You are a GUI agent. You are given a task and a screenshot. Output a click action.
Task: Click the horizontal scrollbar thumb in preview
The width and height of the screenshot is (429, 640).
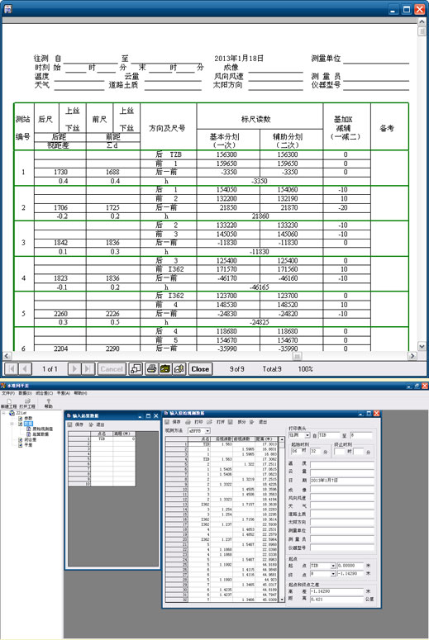point(297,356)
